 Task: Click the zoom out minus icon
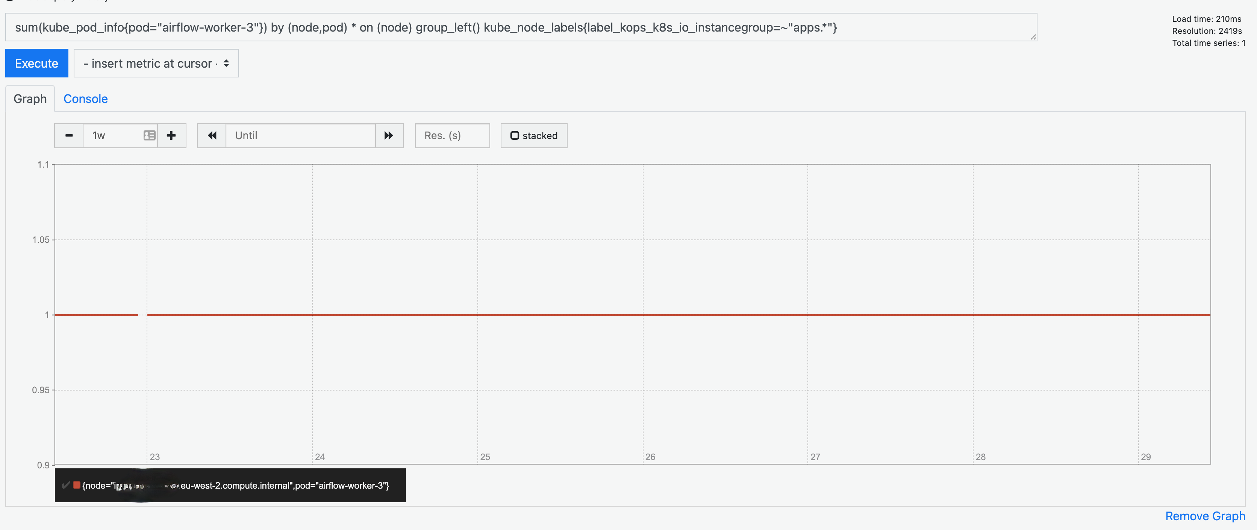(x=68, y=135)
